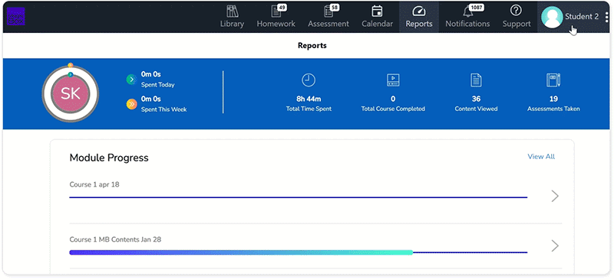Click the 19 Assessments Taken value

tap(553, 99)
